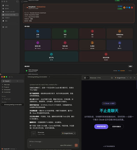The height and width of the screenshot is (150, 137).
Task: Click the refresh icon beside Google Chrome in preview header
Action: coord(131,78)
